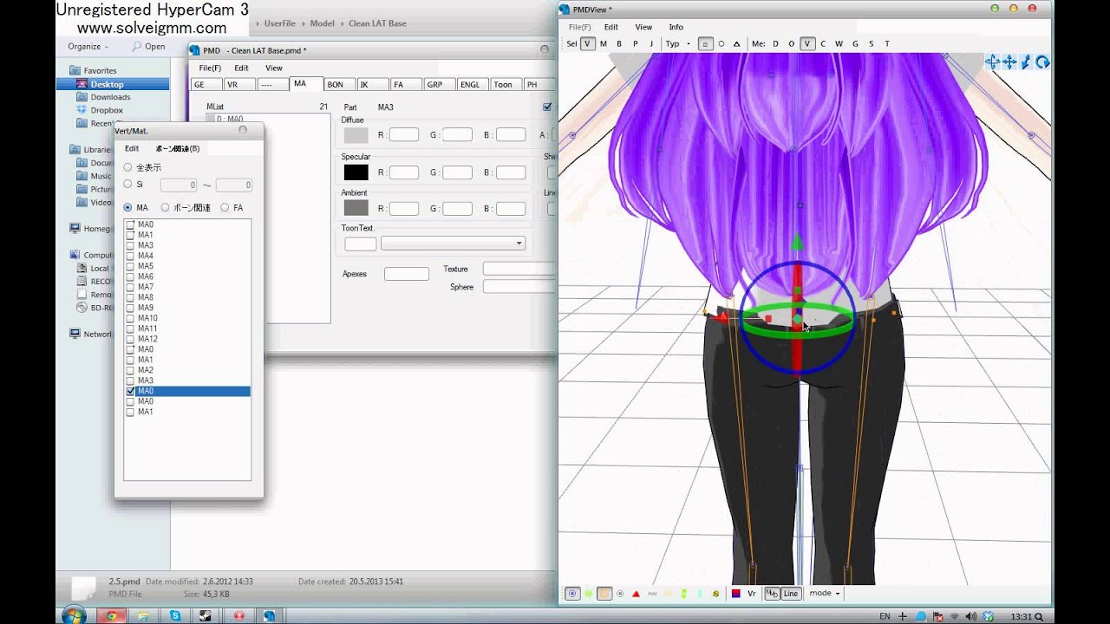Click the W button in Me group

click(839, 43)
